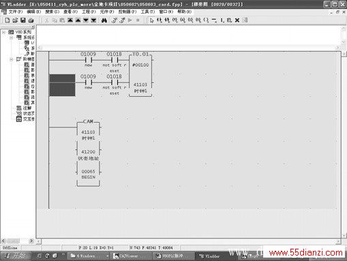Open the 控制器 menu

(127, 12)
